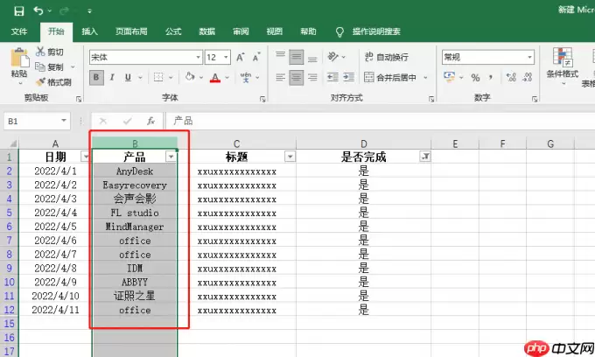595x357 pixels.
Task: Click the Copy icon
Action: pyautogui.click(x=40, y=66)
